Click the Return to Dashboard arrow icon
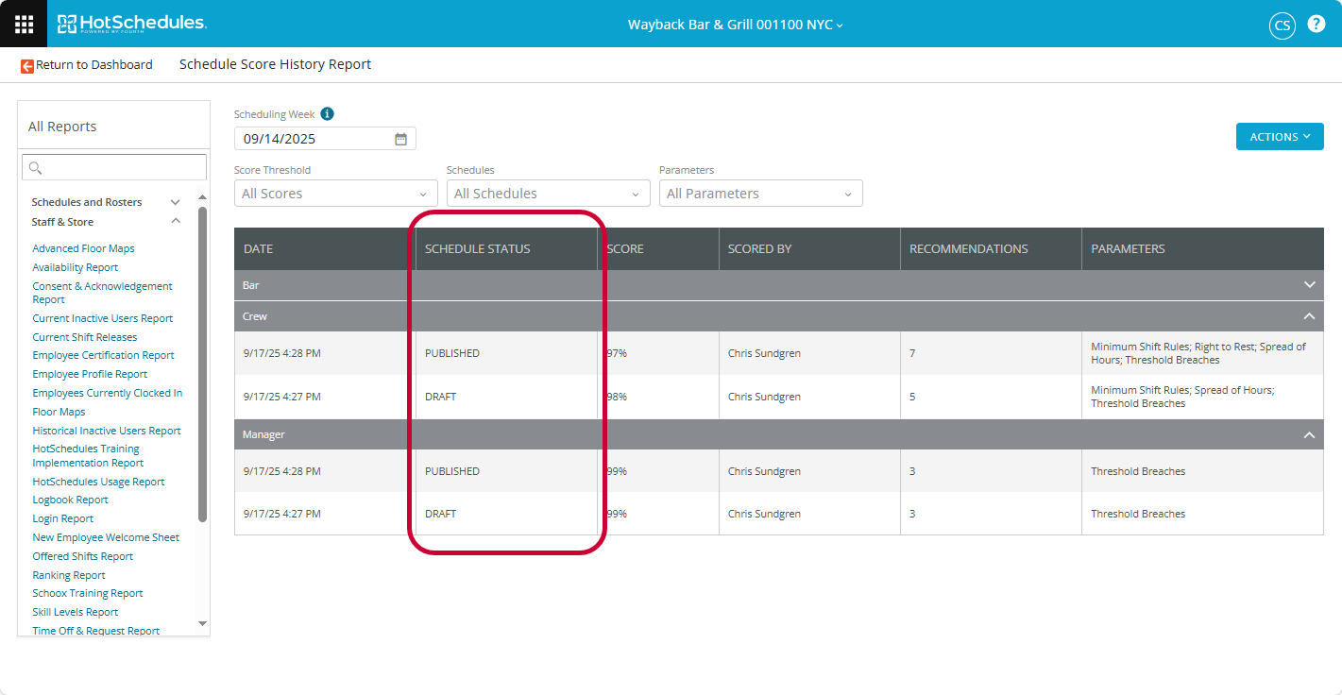Viewport: 1342px width, 695px height. tap(27, 65)
